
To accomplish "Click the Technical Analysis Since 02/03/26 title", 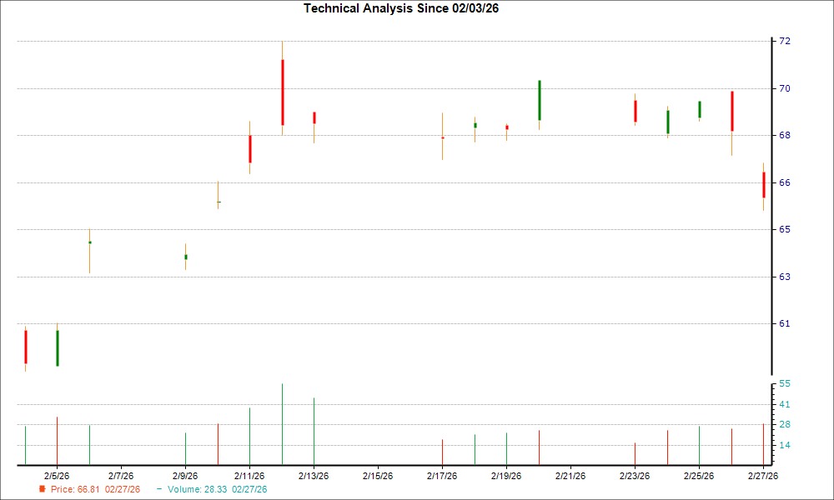I will [x=401, y=9].
